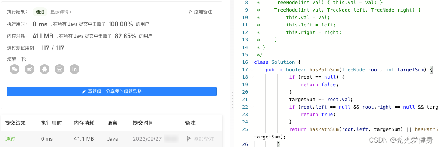The height and width of the screenshot is (147, 439).
Task: Click the 语言 column header
Action: pos(112,123)
